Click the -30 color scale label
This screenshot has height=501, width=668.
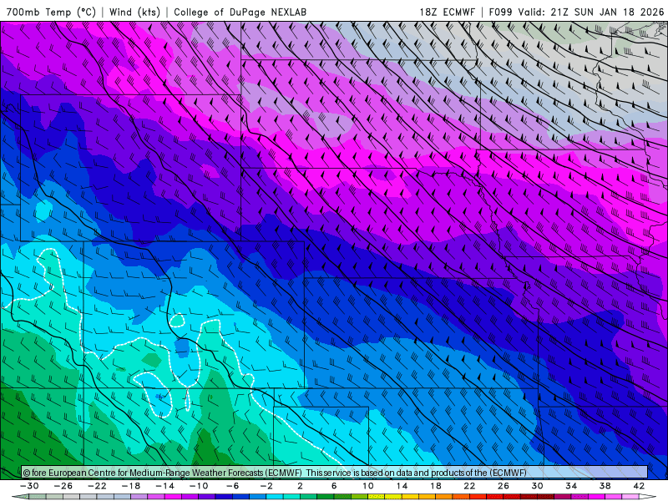point(29,486)
